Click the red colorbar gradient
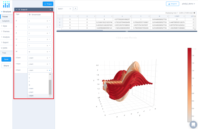The width and height of the screenshot is (198, 129). pyautogui.click(x=190, y=85)
